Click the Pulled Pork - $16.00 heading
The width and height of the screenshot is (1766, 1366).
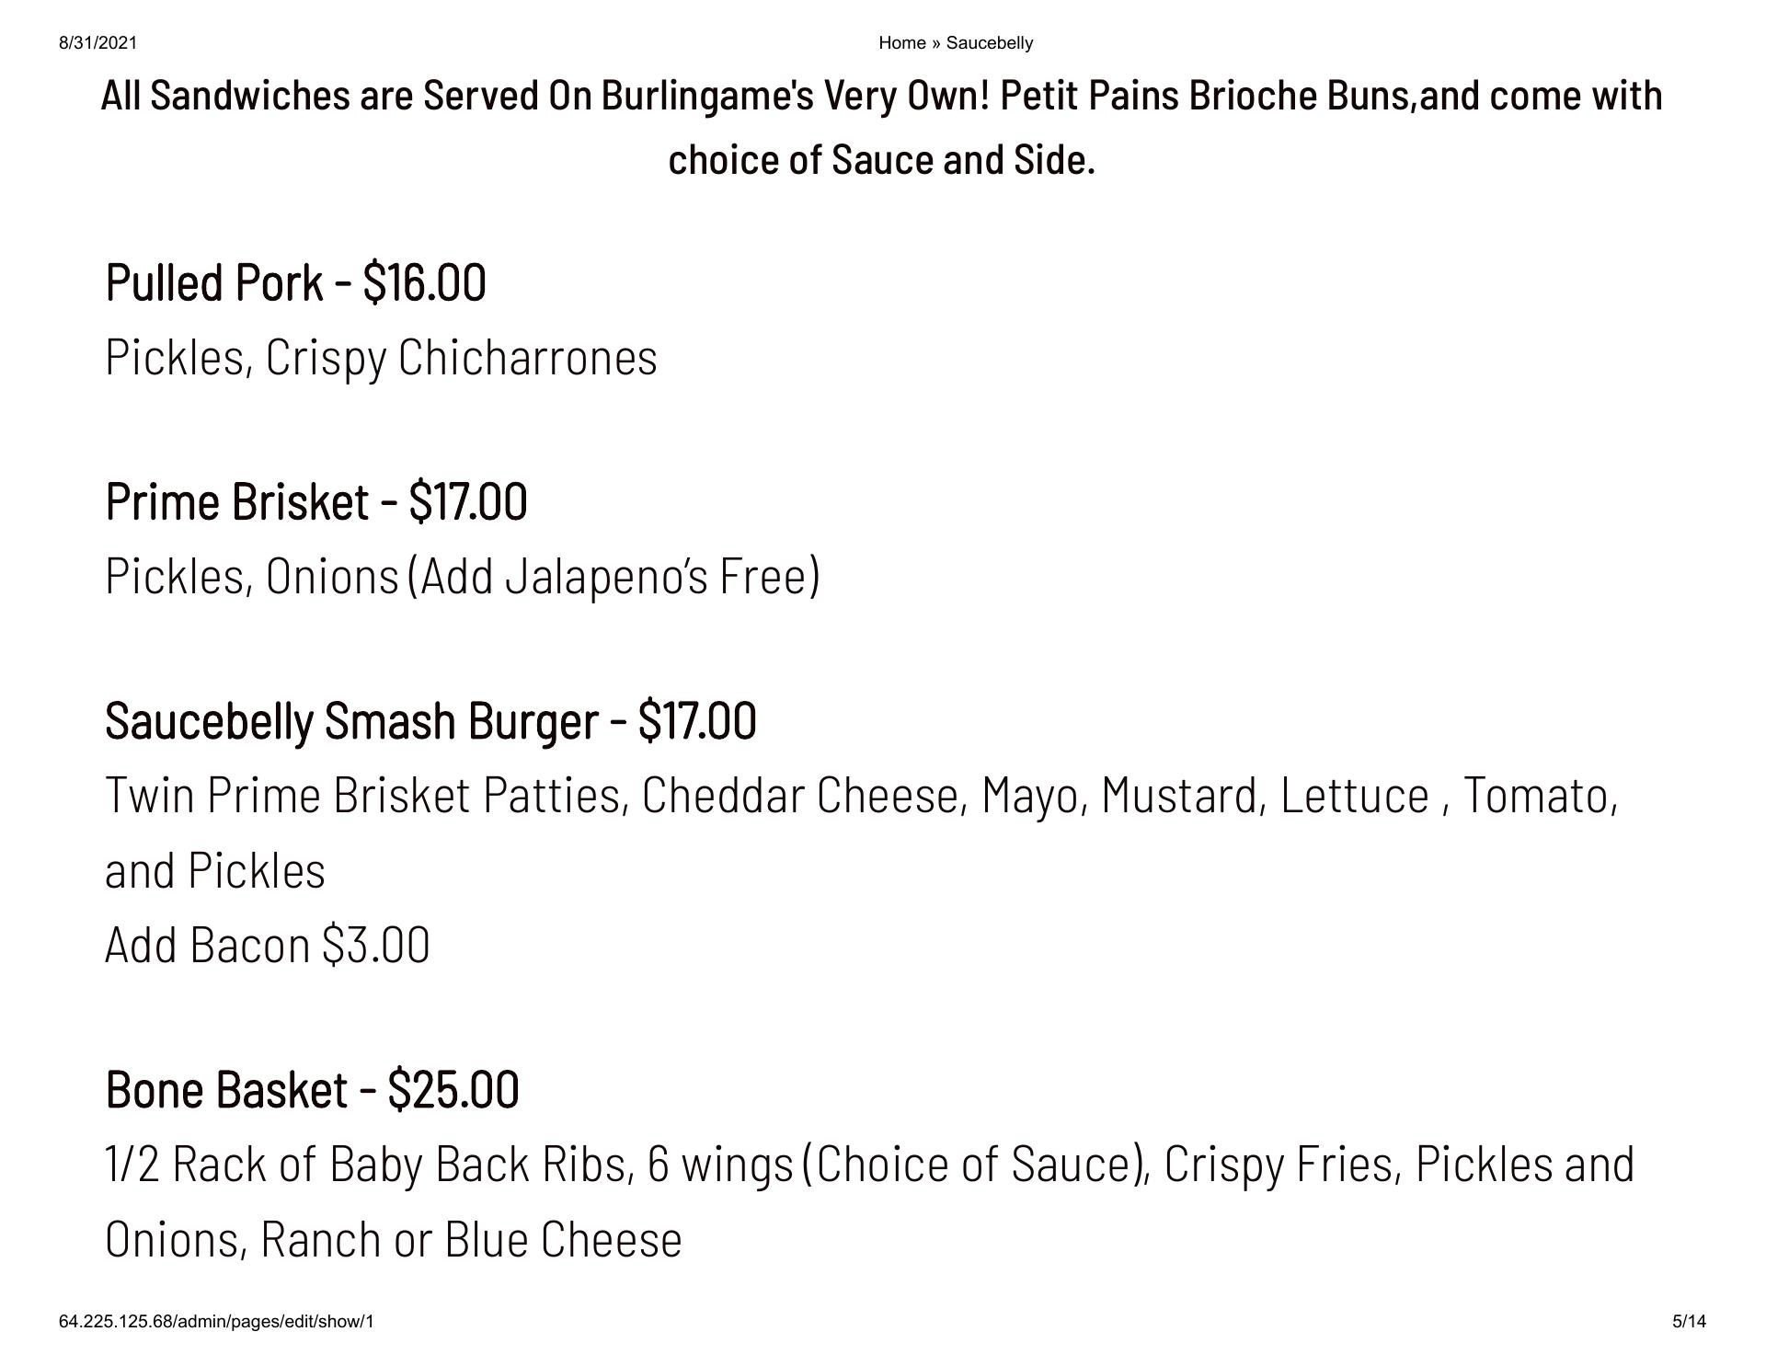coord(295,282)
